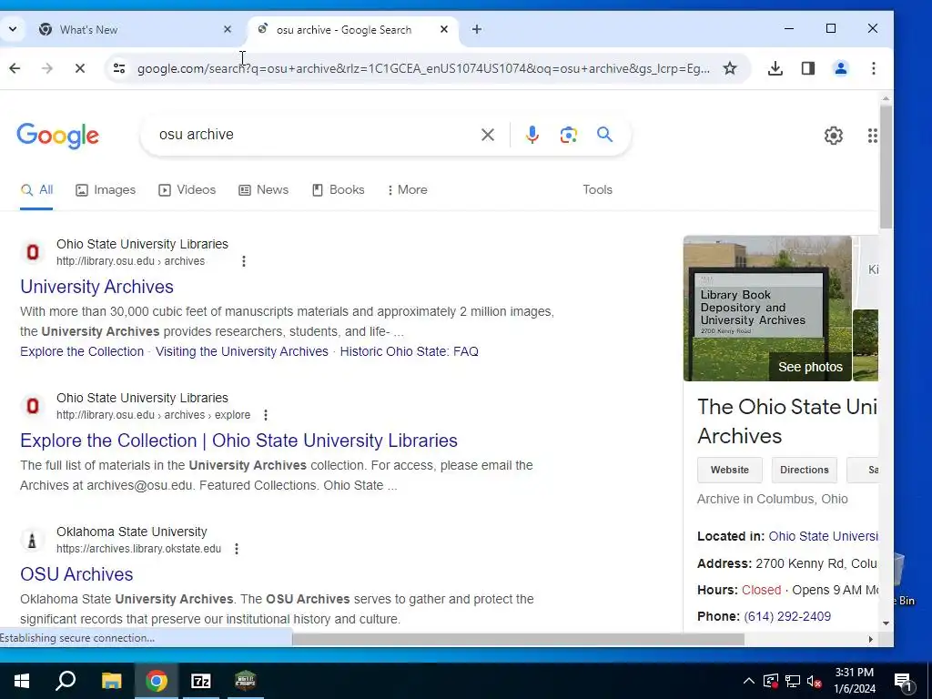Image resolution: width=932 pixels, height=699 pixels.
Task: Click the Website button in knowledge panel
Action: (x=730, y=470)
